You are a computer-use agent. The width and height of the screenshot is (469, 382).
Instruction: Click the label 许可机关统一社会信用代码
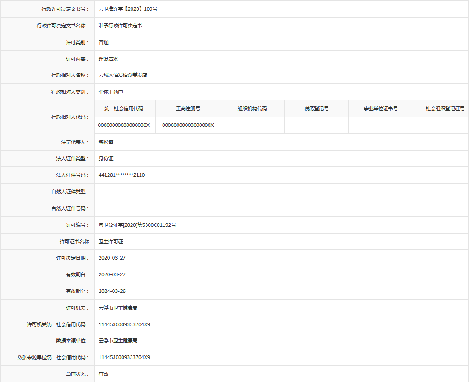pos(58,325)
